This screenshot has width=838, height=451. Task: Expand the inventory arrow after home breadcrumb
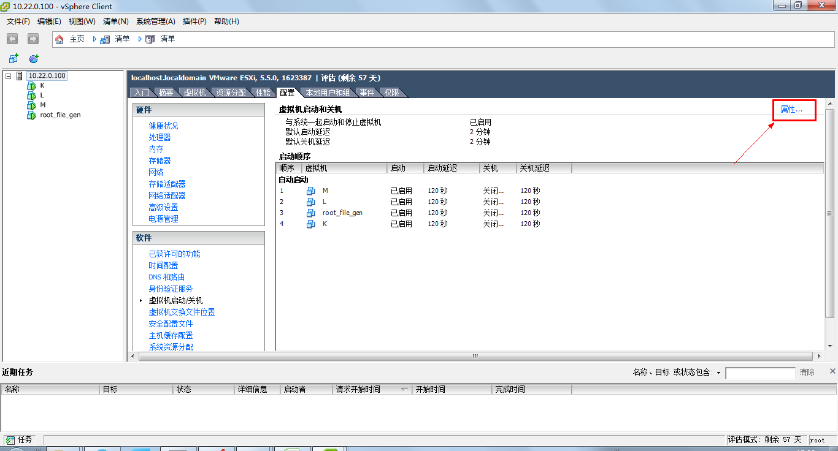tap(95, 39)
